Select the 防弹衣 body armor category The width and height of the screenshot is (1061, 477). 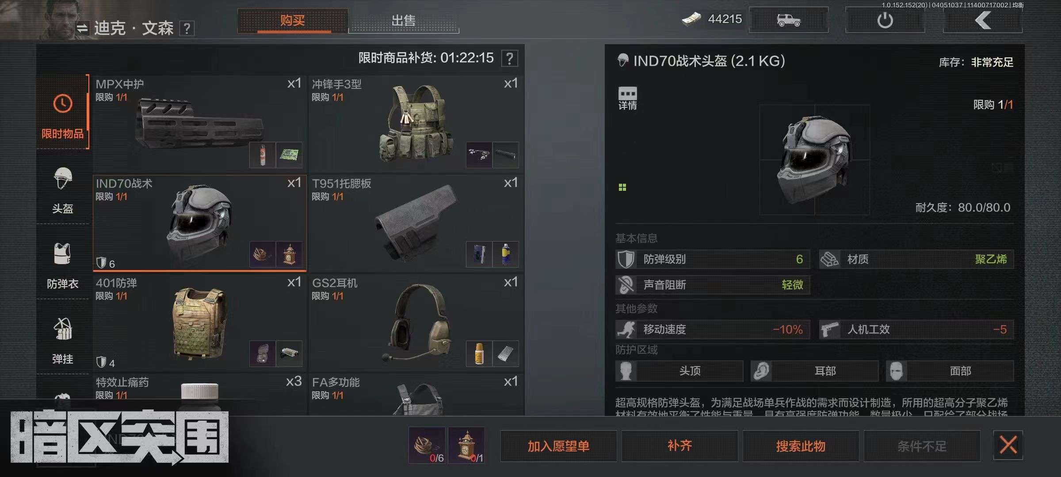tap(63, 265)
